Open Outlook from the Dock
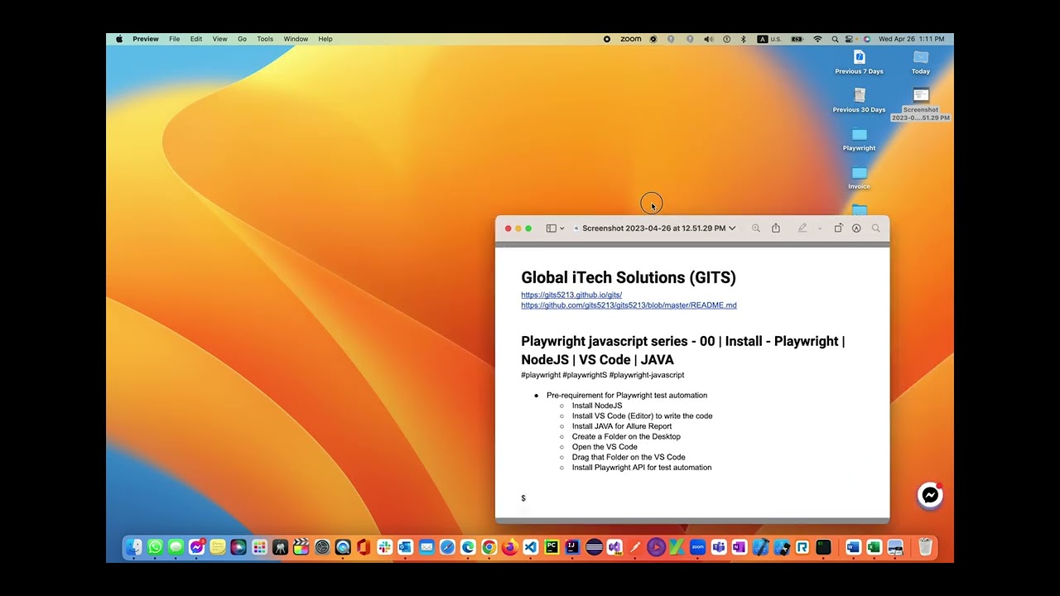The image size is (1060, 596). (405, 547)
